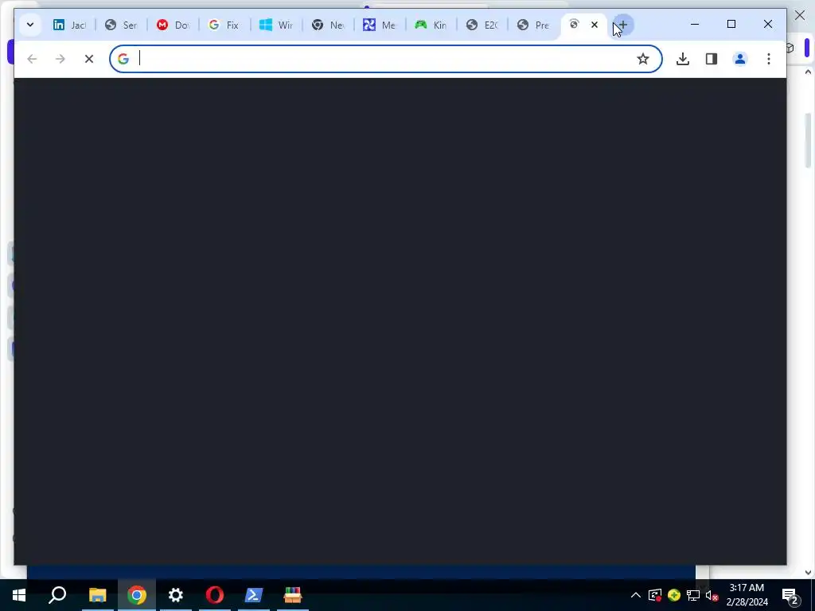
Task: Maximize the Chrome window
Action: coord(731,24)
